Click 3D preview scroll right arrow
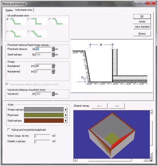Image resolution: width=158 pixels, height=166 pixels. coord(145,160)
